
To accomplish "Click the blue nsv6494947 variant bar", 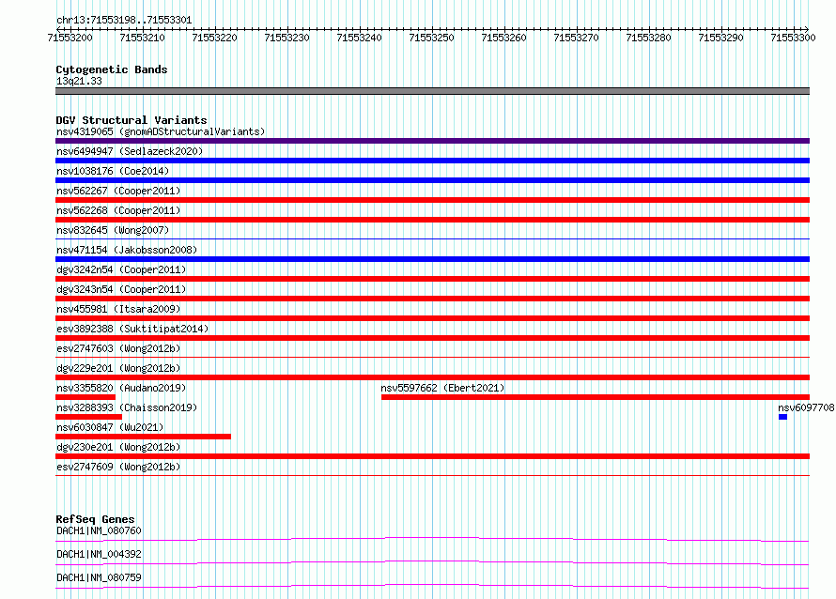I will pyautogui.click(x=432, y=161).
